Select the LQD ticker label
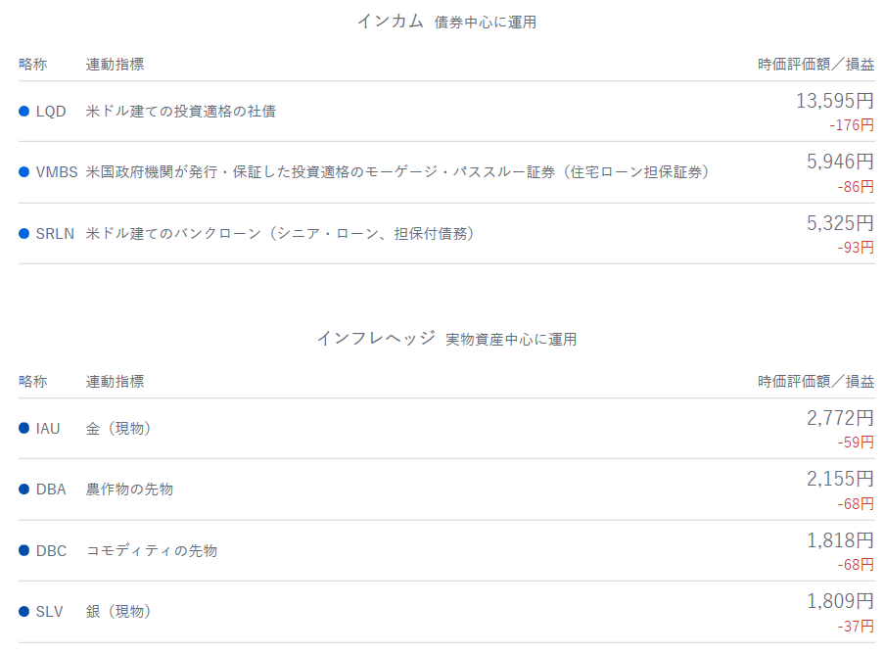This screenshot has height=653, width=884. [x=51, y=112]
